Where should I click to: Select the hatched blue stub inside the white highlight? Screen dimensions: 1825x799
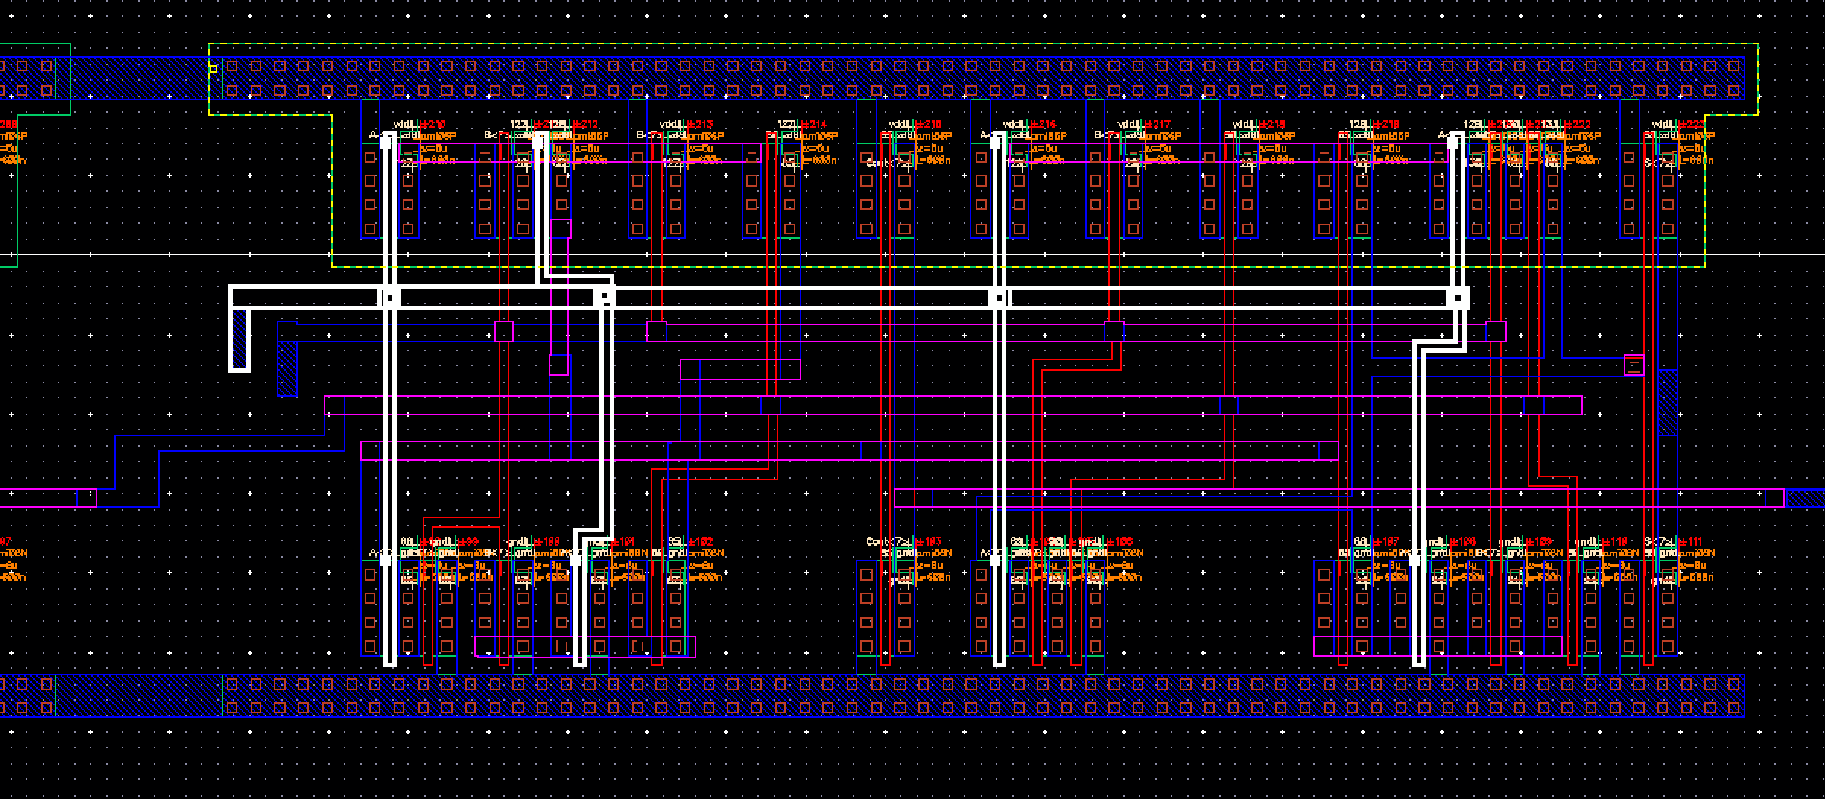pos(240,338)
